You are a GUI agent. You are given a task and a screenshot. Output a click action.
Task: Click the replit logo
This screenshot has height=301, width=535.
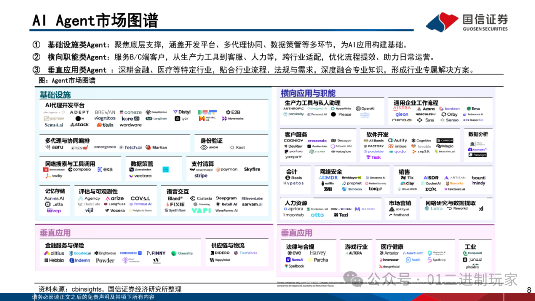[x=421, y=151]
